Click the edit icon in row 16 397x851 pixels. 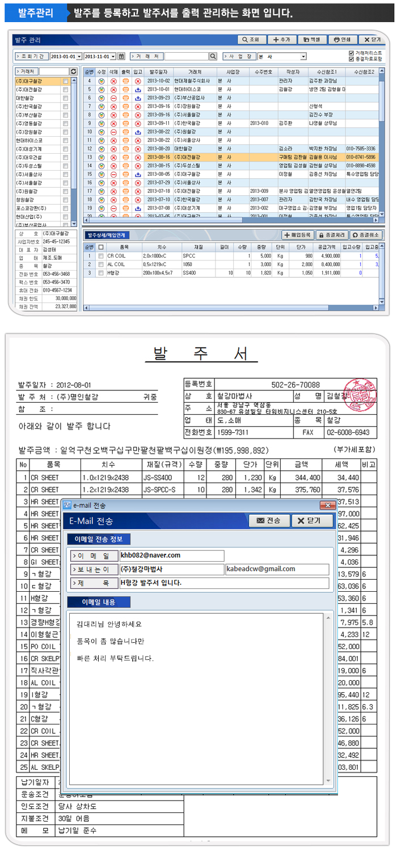tap(101, 182)
